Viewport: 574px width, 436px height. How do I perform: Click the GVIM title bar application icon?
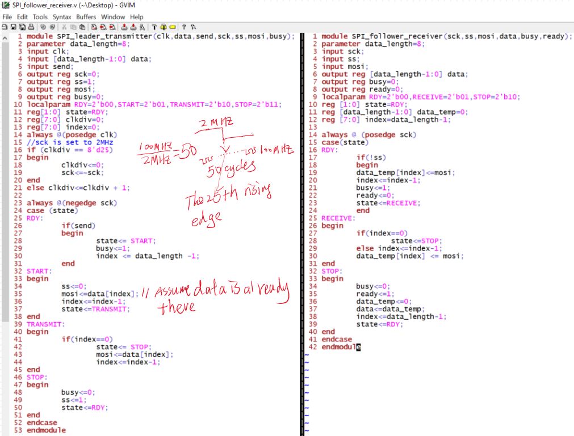tap(6, 5)
